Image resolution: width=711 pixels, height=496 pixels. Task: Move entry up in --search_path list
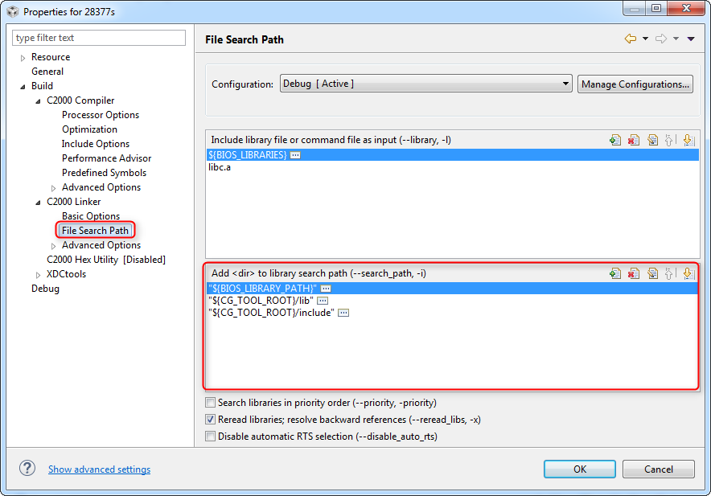coord(669,273)
